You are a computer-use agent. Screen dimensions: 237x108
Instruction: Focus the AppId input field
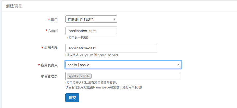coord(91,31)
